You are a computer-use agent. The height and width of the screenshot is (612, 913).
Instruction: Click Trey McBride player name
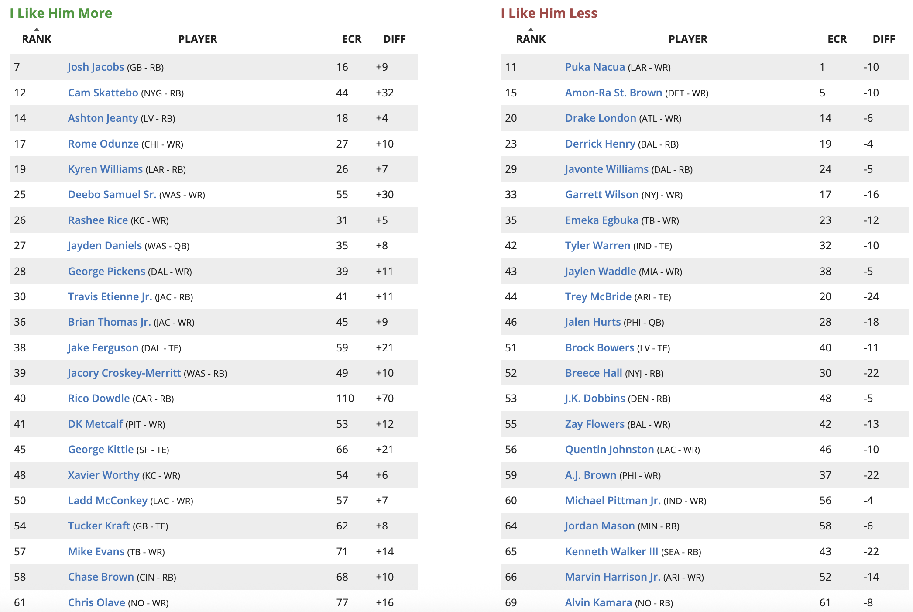(x=598, y=297)
